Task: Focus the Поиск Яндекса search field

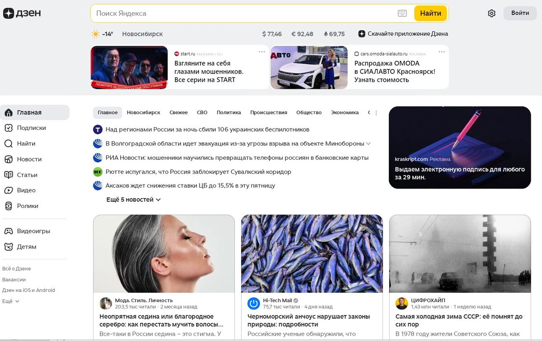Action: [244, 14]
